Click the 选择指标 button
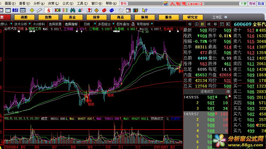Screen dimensions: 266x149 pos(71,24)
